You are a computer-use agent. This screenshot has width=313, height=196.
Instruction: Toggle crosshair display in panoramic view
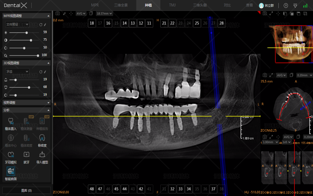71,13
